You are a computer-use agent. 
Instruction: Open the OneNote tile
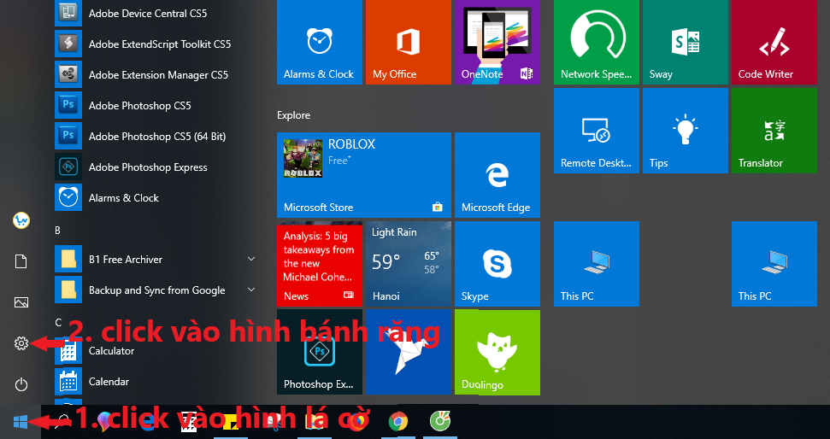click(x=497, y=43)
